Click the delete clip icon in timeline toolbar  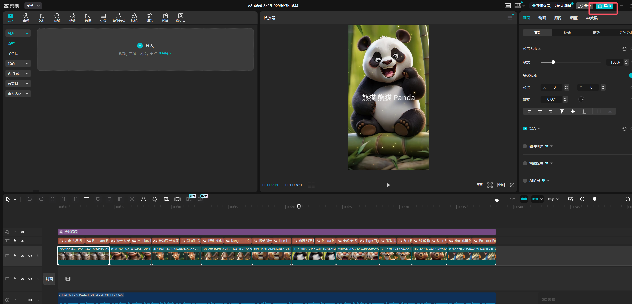tap(86, 199)
